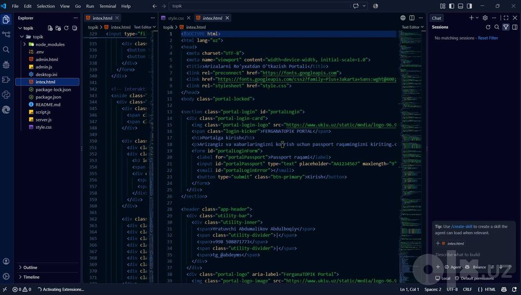This screenshot has width=521, height=295.
Task: Open the Python icon in activity bar
Action: point(6,95)
